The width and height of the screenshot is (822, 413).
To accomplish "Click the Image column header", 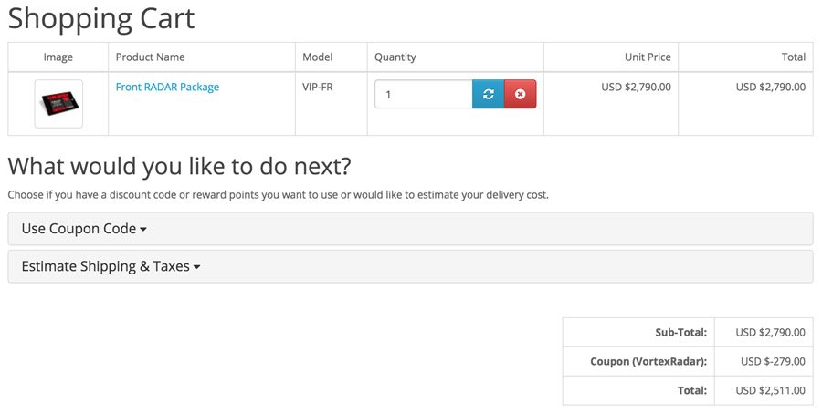I will 58,57.
